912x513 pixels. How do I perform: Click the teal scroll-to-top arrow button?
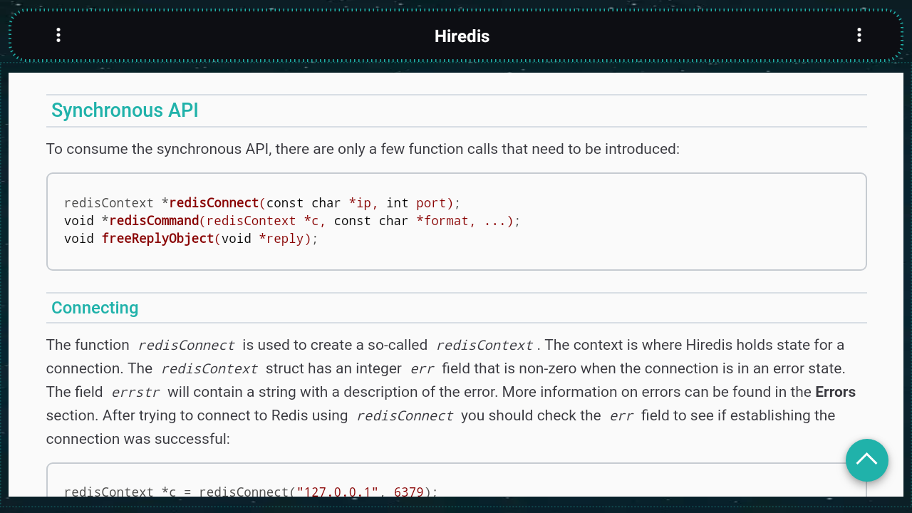pos(866,460)
